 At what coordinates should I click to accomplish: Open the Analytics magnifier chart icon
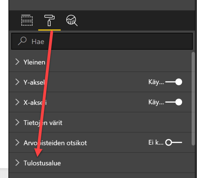[x=72, y=20]
